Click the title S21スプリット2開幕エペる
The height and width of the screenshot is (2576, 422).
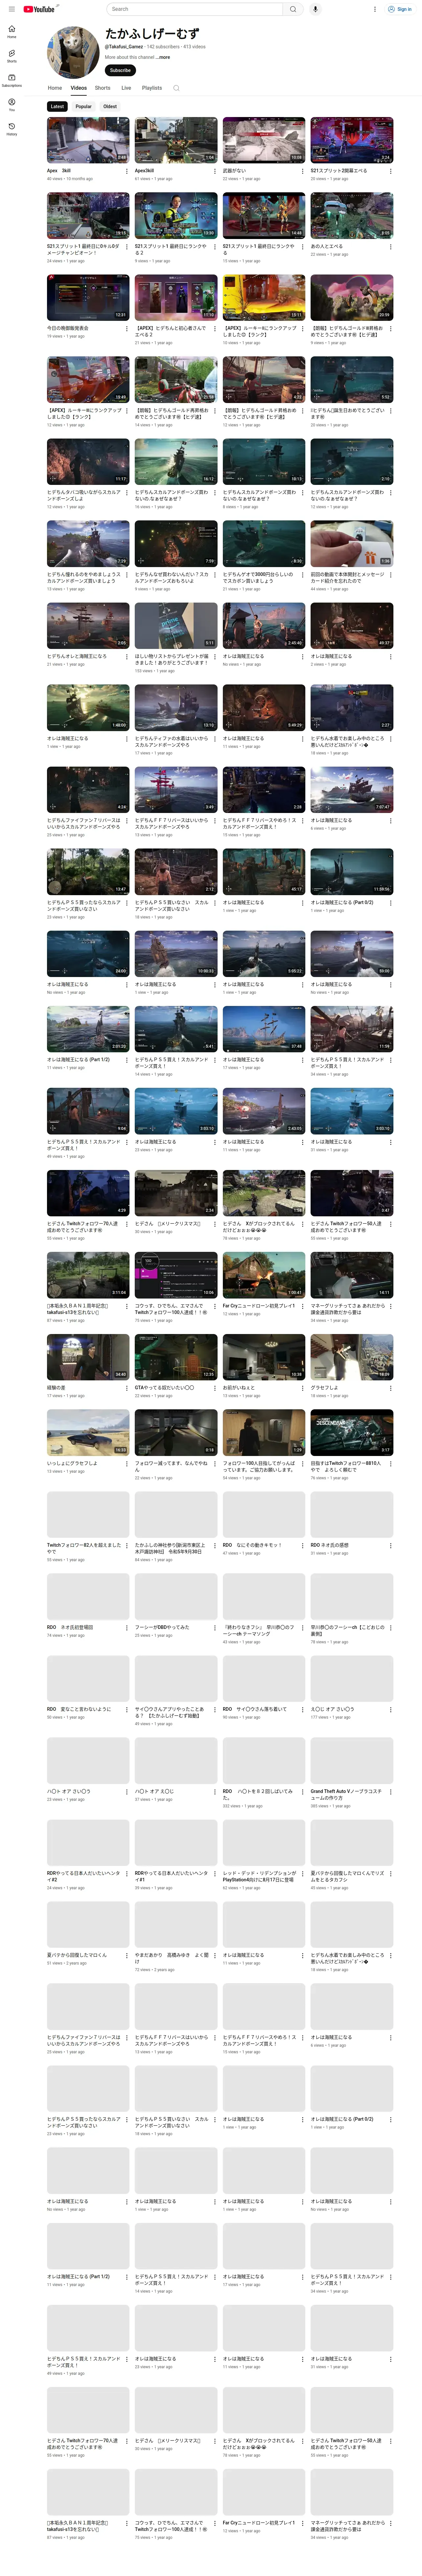click(x=339, y=171)
